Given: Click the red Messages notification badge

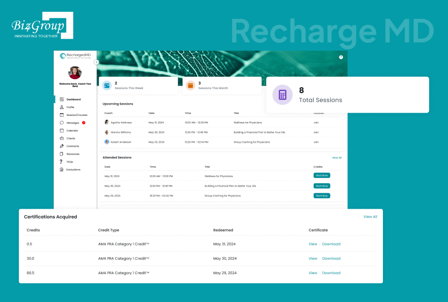Looking at the screenshot, I should point(84,123).
